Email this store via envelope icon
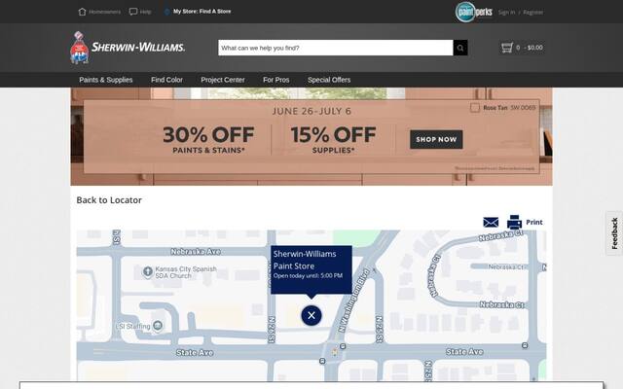Screen dimensions: 623x389 coord(491,223)
